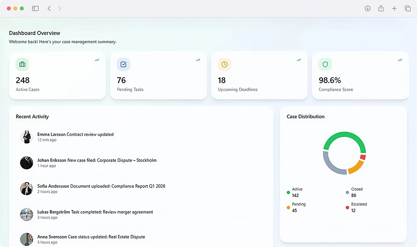Click the share icon in toolbar
The image size is (417, 247).
click(381, 8)
